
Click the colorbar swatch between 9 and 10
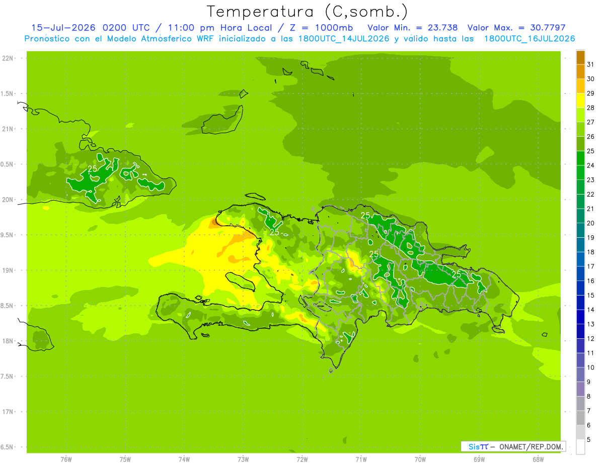pos(580,375)
